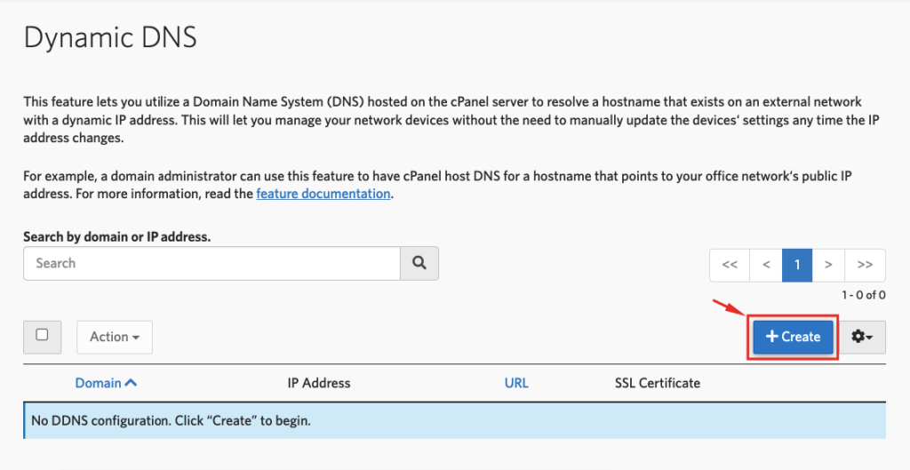This screenshot has height=470, width=910.
Task: Click the Create button
Action: coord(794,337)
